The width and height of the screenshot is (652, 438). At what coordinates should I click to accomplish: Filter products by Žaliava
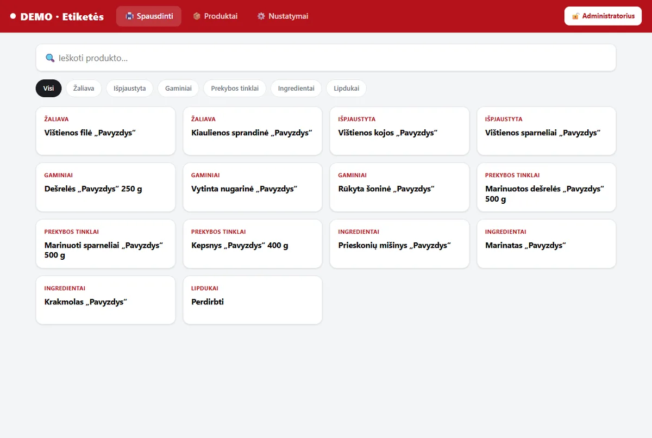click(84, 88)
